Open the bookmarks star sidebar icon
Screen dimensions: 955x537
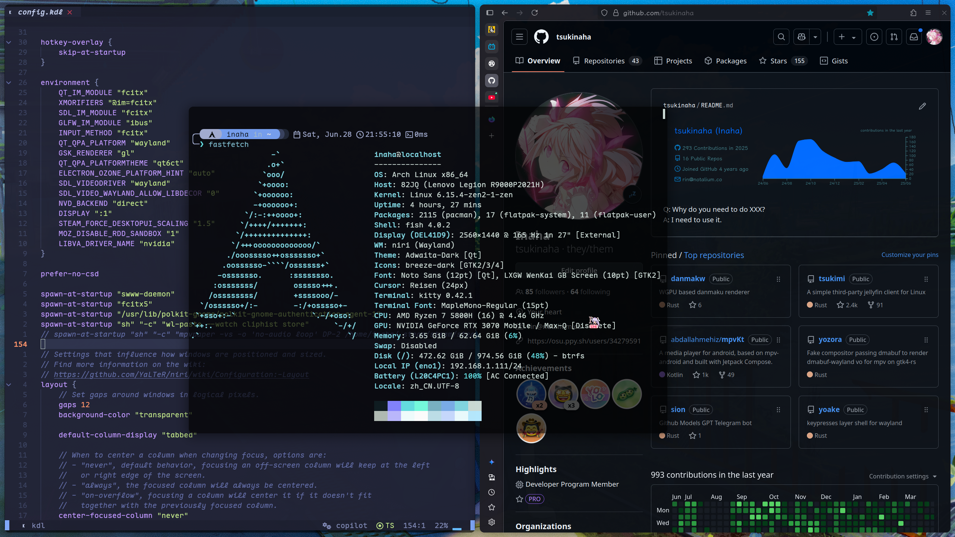pyautogui.click(x=492, y=507)
